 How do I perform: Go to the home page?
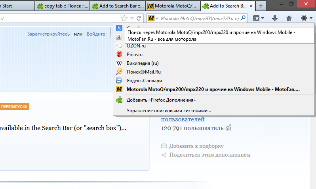[x=289, y=18]
